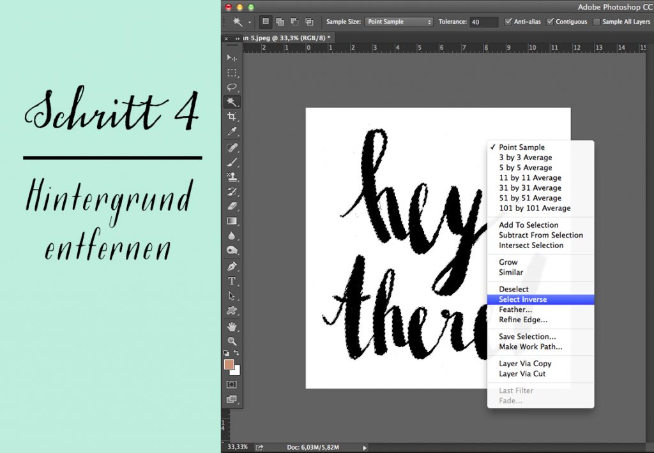
Task: Click Layer Via Copy menu entry
Action: 525,364
